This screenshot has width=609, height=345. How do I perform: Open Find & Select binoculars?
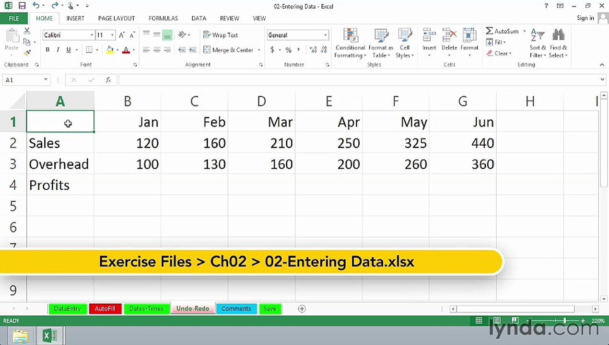coord(558,43)
